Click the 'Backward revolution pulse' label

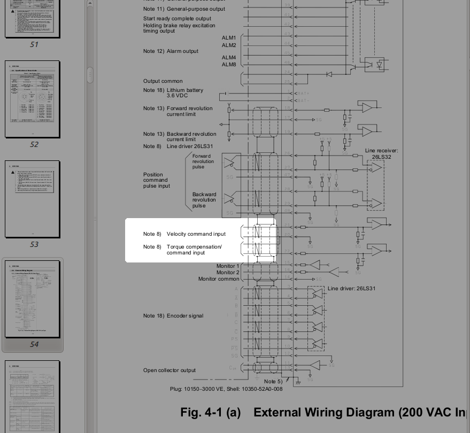click(x=204, y=200)
